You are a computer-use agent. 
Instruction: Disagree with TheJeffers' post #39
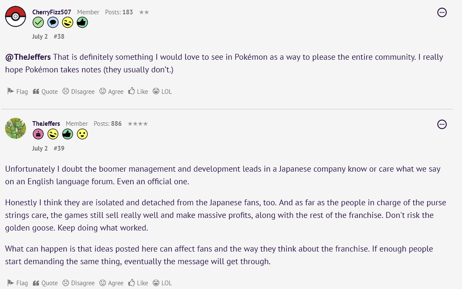click(x=79, y=283)
